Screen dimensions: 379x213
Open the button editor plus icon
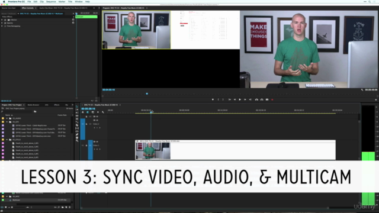point(376,99)
